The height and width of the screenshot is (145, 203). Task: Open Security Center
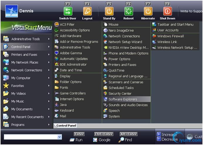[x=127, y=93]
